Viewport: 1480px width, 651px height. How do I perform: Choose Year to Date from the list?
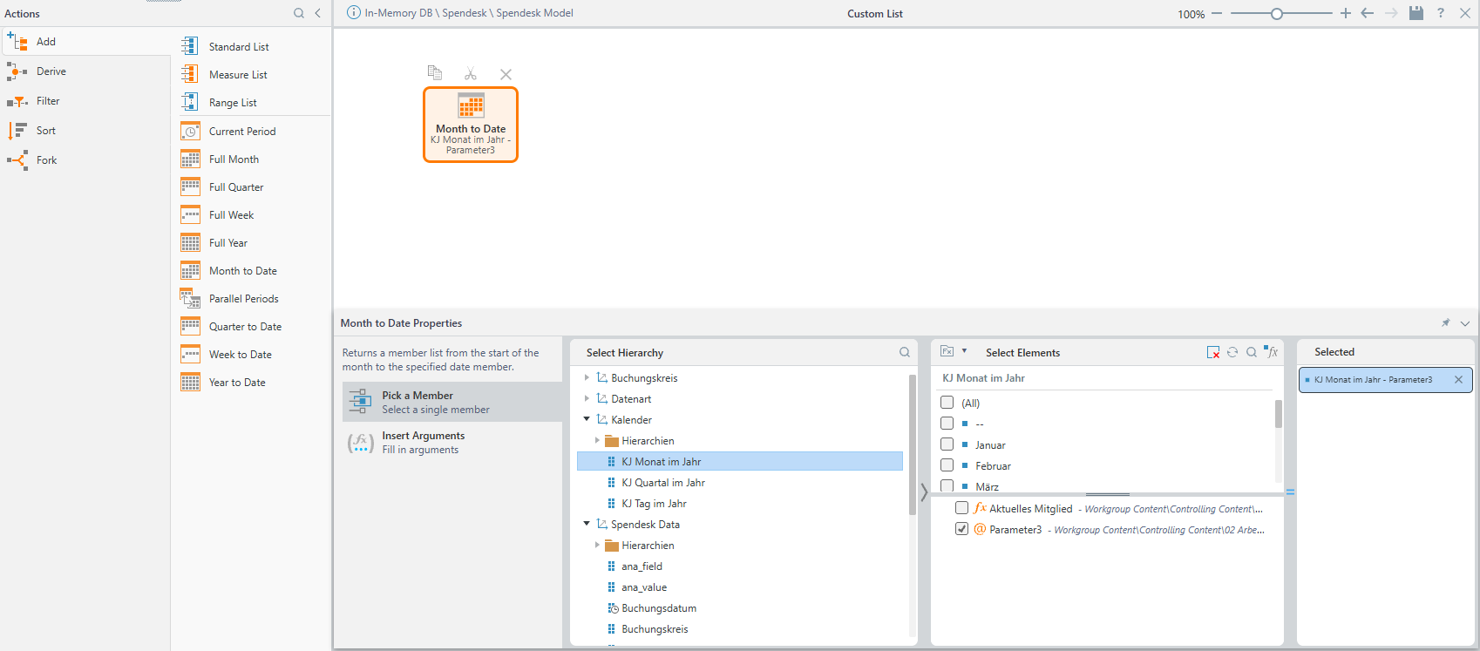[x=237, y=383]
